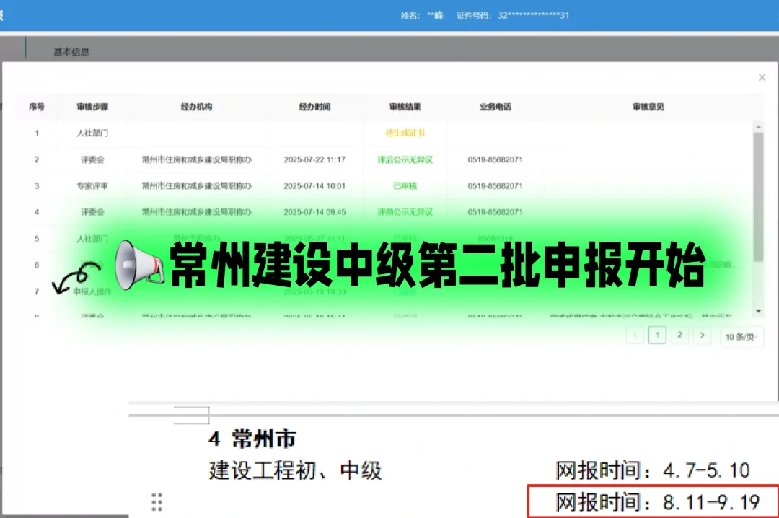Click the 已审核 result in row 3
Screen dimensions: 779x518
[405, 186]
